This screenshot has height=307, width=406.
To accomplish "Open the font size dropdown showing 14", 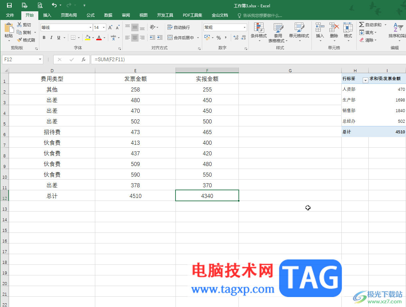I will click(x=104, y=28).
